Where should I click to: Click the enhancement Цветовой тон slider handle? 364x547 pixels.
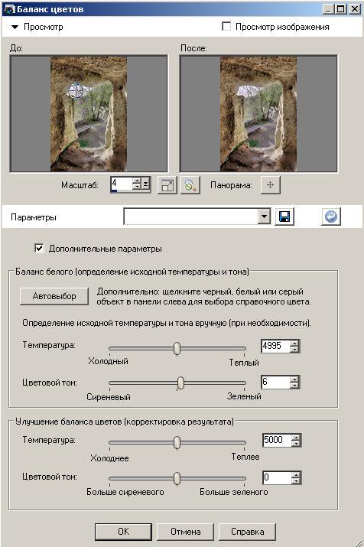coord(177,479)
